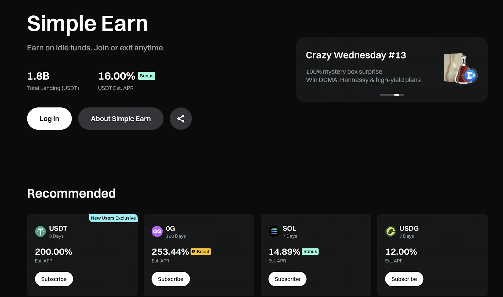503x297 pixels.
Task: Click the share icon button
Action: click(x=181, y=119)
